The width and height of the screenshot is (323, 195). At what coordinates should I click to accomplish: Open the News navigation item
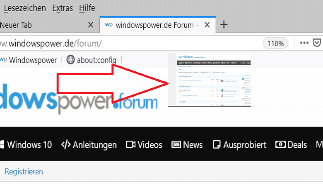187,145
